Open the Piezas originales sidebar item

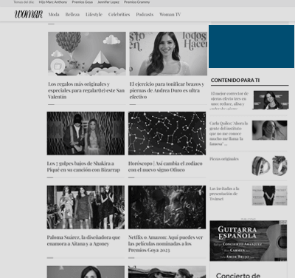pos(224,159)
